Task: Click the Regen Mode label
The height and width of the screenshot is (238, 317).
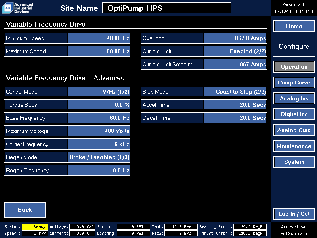Action: [21, 157]
